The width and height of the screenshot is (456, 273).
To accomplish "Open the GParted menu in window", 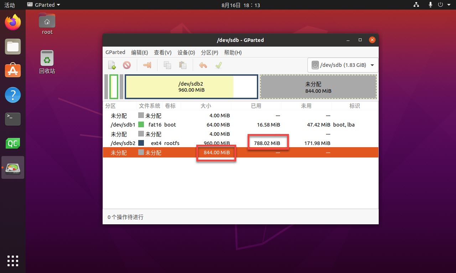I will tap(115, 52).
